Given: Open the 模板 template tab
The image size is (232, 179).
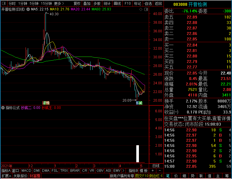Looking at the screenshot, I should pyautogui.click(x=144, y=171).
